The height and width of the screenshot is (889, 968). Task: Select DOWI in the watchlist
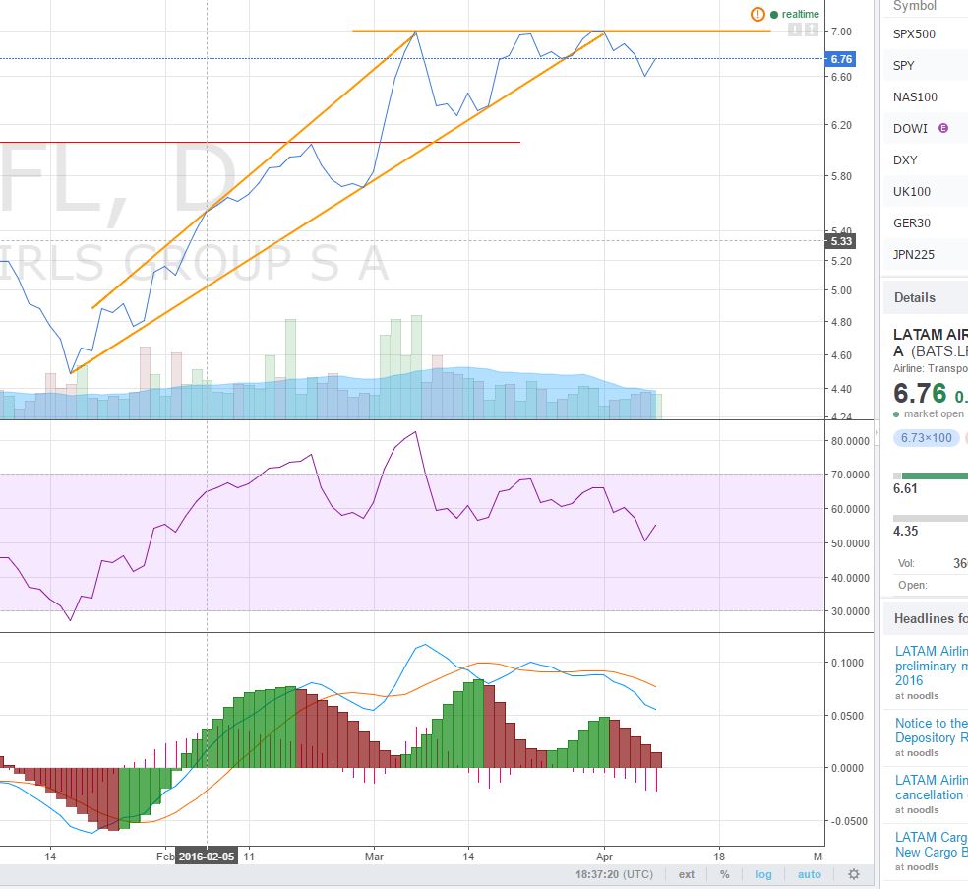pyautogui.click(x=926, y=129)
